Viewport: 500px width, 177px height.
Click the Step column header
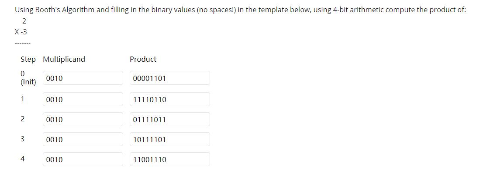(x=28, y=60)
